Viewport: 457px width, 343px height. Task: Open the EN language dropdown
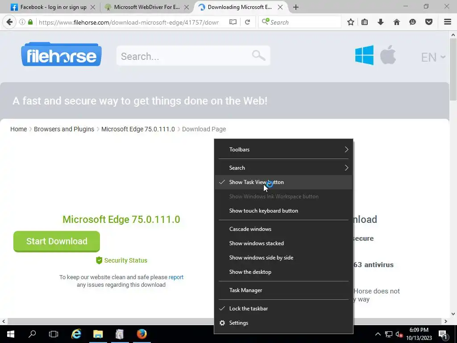(x=433, y=57)
